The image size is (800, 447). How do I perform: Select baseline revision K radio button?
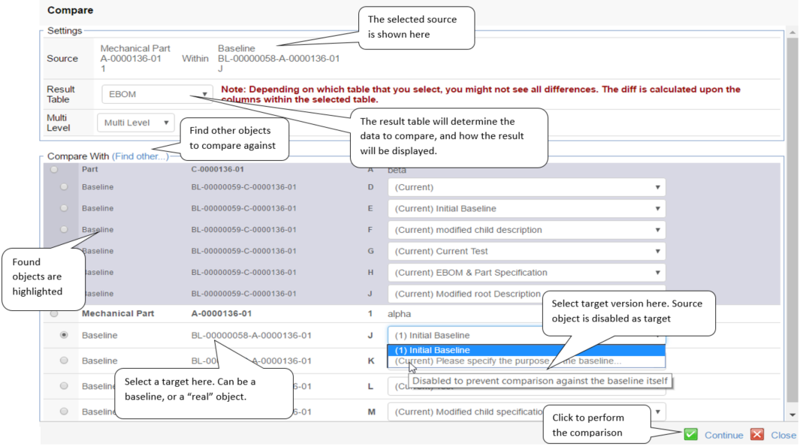pos(64,361)
